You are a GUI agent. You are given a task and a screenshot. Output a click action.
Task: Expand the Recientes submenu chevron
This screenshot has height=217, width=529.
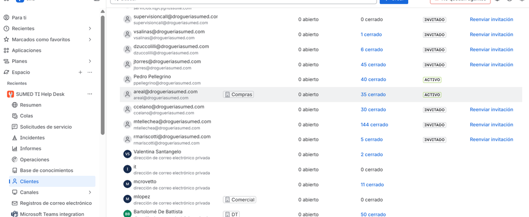coord(90,29)
